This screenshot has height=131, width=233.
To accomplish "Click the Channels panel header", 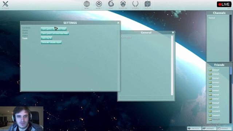I will (x=219, y=13).
